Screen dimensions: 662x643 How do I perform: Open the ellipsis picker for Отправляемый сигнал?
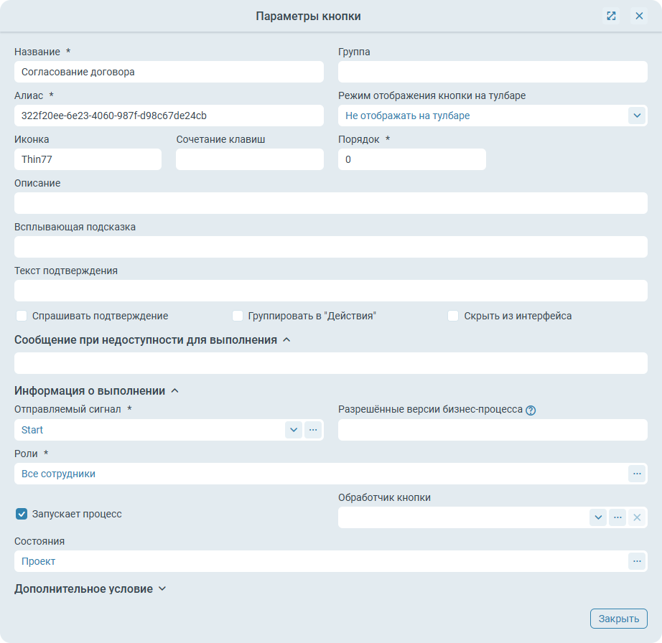(x=313, y=430)
